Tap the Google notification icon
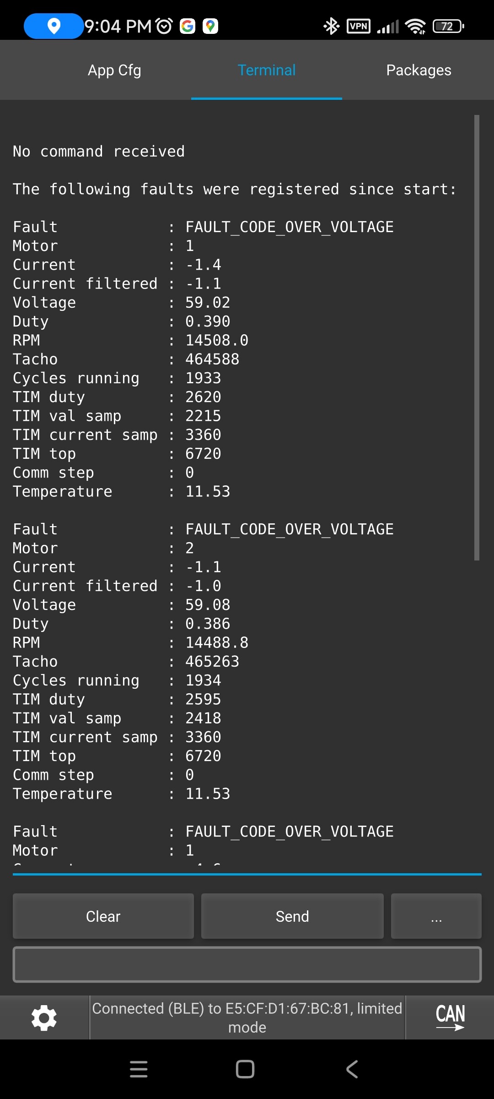The height and width of the screenshot is (1099, 494). [188, 26]
